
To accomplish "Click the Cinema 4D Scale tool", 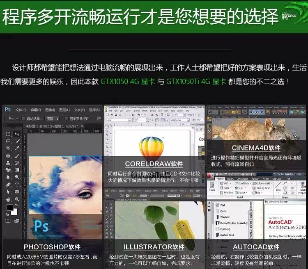I will [233, 112].
